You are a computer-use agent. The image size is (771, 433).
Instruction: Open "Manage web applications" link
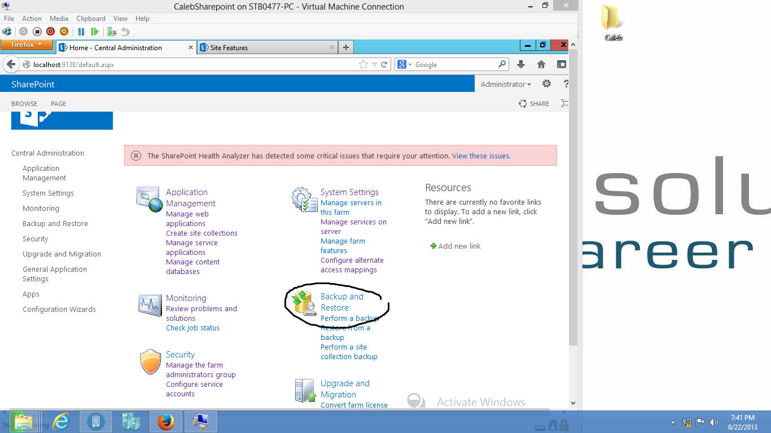(x=187, y=219)
